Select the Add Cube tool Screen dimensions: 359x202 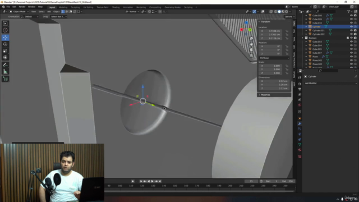coord(5,79)
